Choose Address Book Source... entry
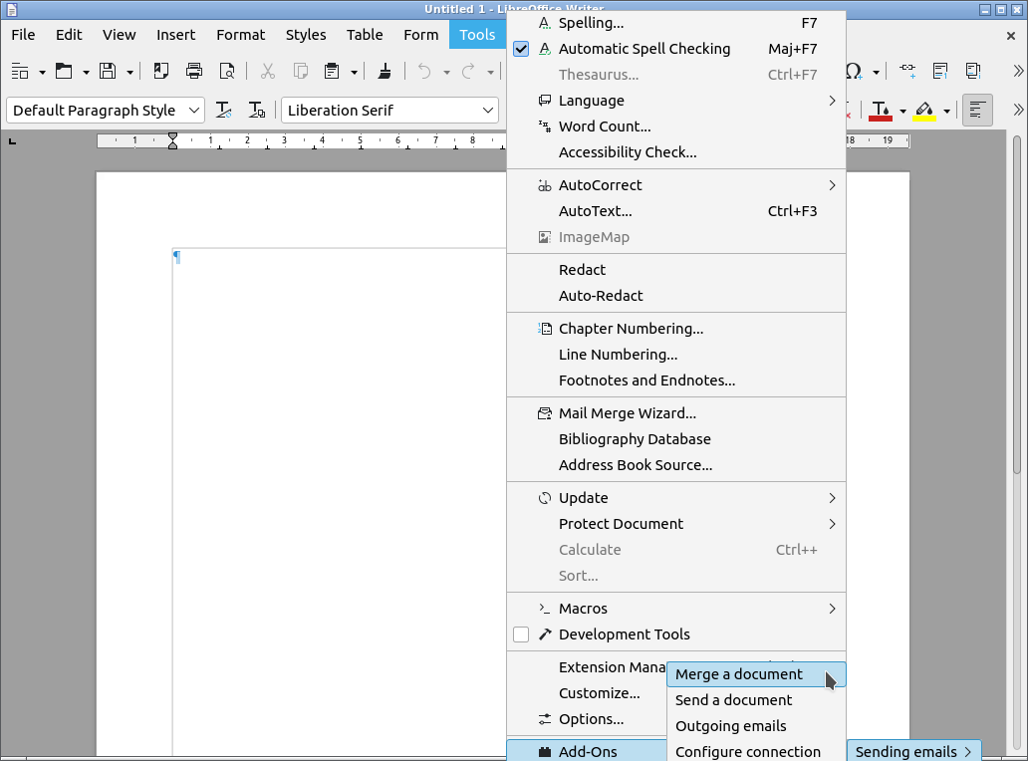1028x761 pixels. pos(676,465)
